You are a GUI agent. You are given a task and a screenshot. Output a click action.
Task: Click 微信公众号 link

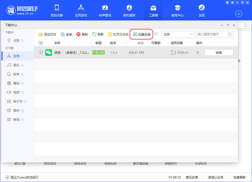[216, 177]
